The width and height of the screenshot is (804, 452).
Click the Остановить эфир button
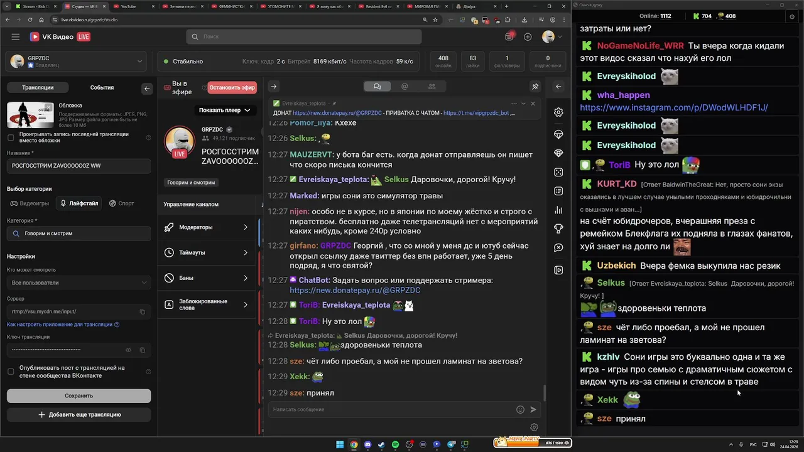(x=232, y=87)
